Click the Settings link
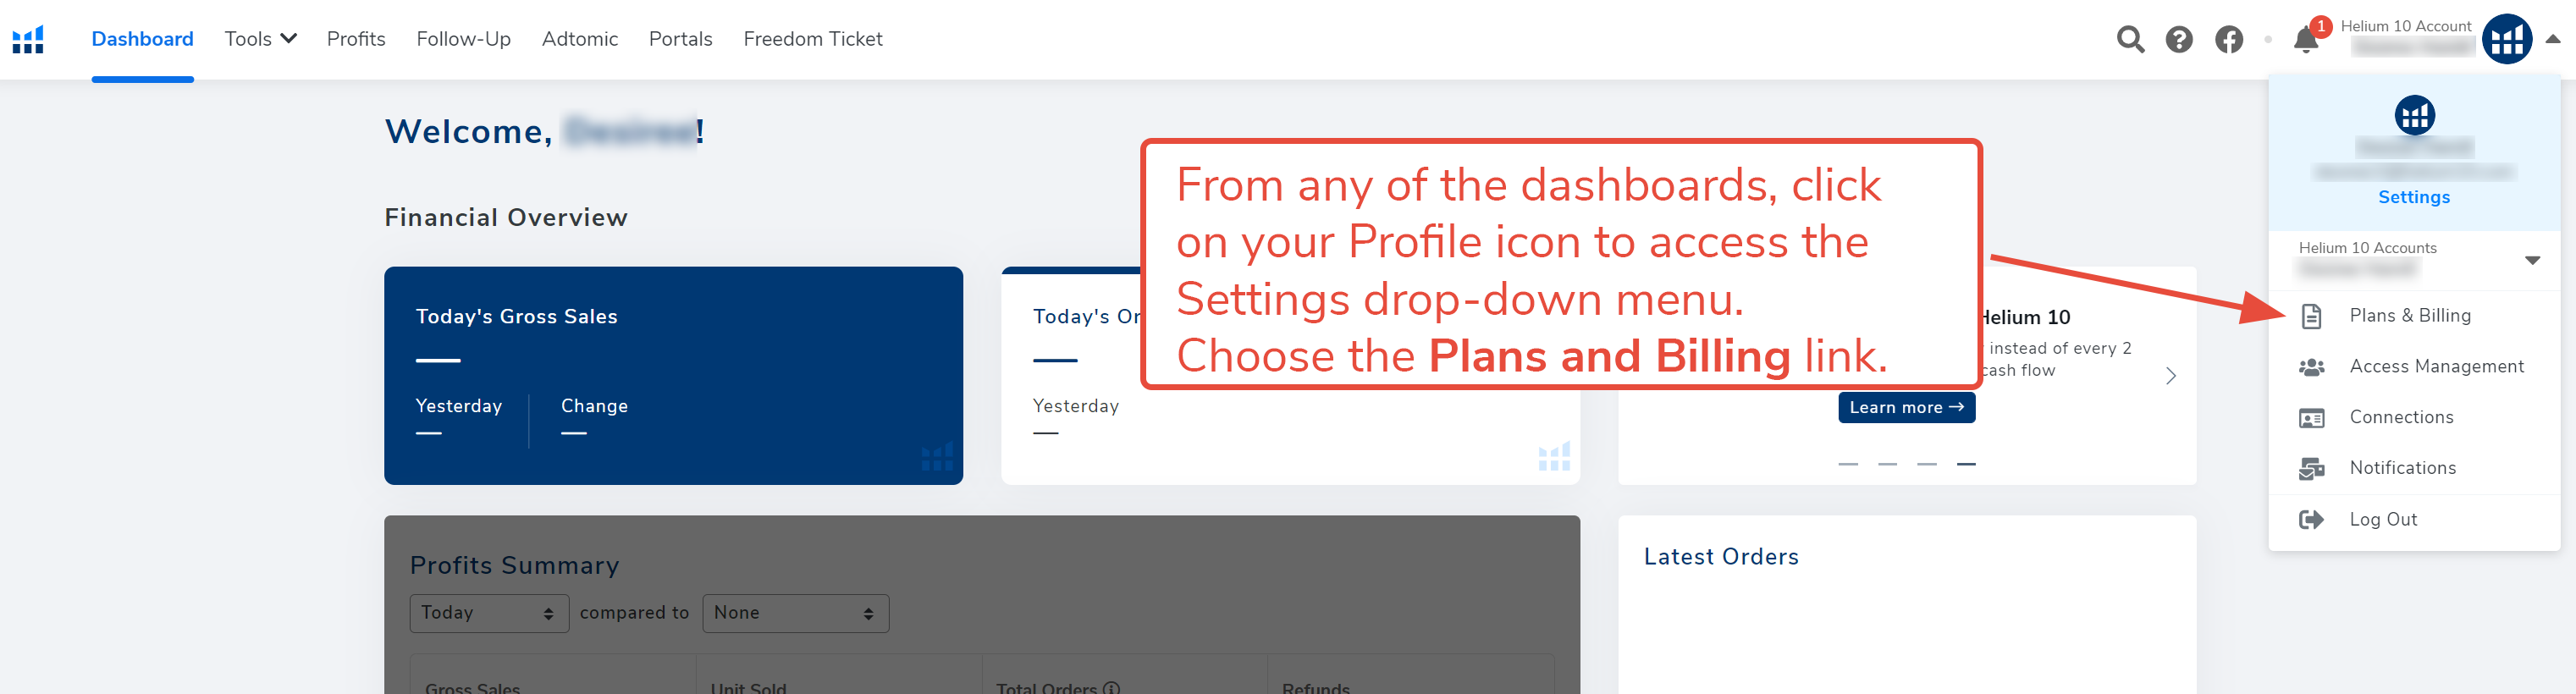This screenshot has height=694, width=2576. click(x=2413, y=197)
